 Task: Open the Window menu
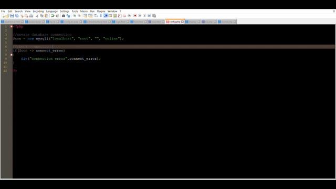click(x=112, y=11)
